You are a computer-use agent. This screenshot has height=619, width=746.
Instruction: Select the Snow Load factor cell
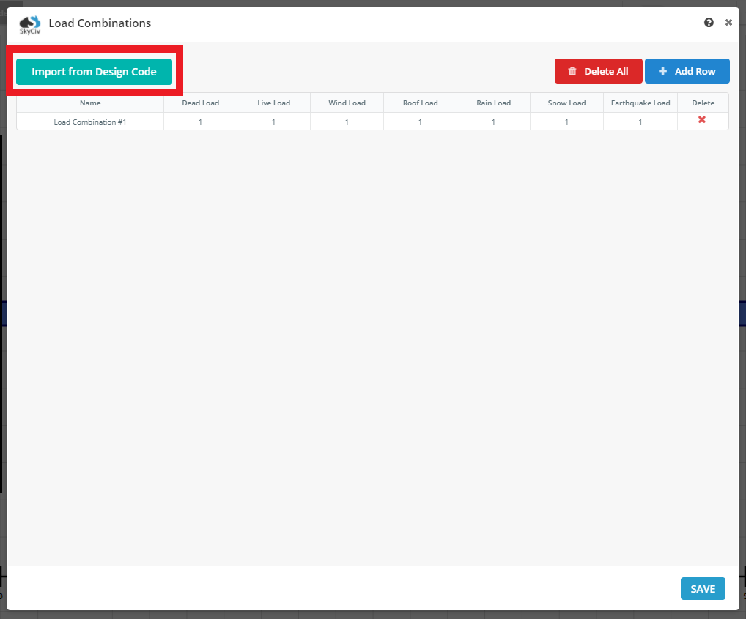tap(566, 122)
